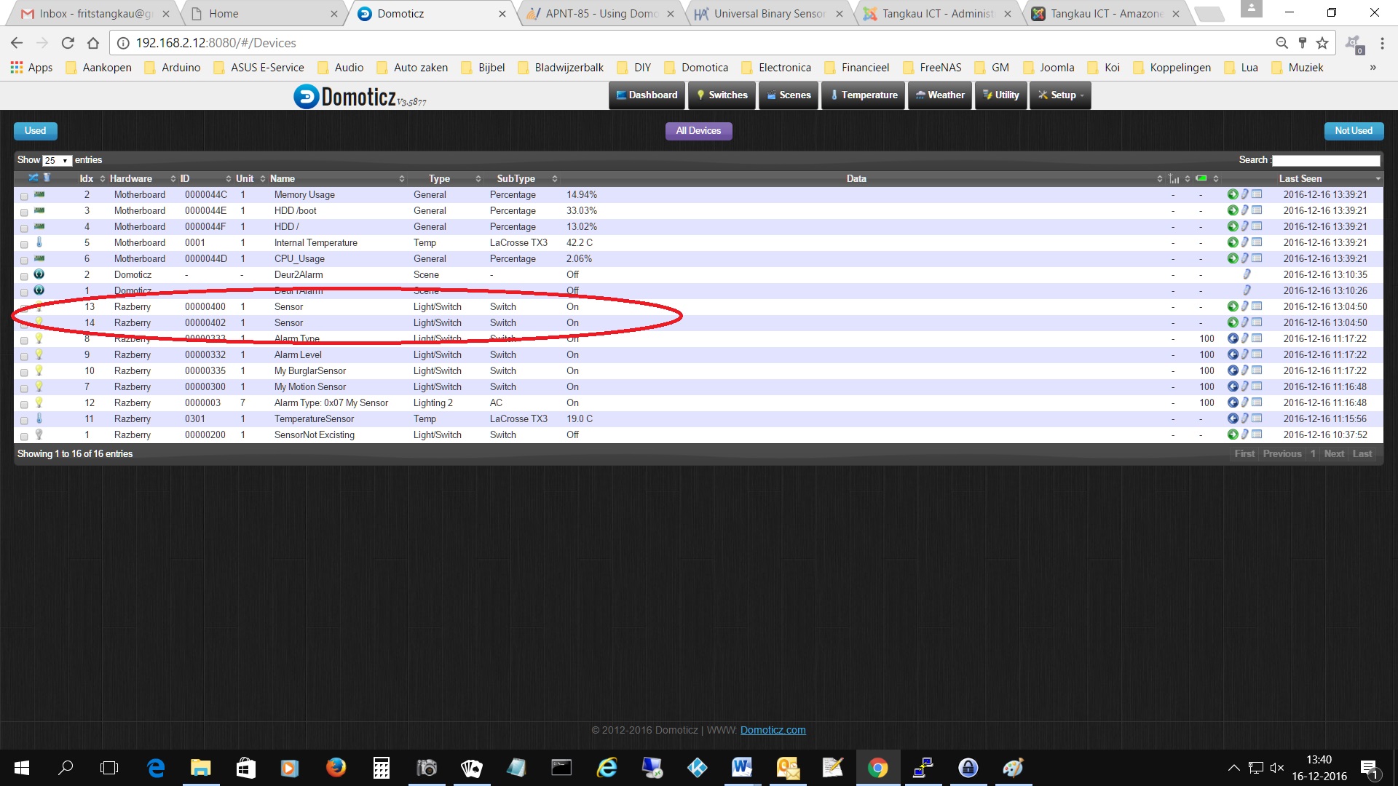The width and height of the screenshot is (1398, 786).
Task: Click the pencil rename icon for the Deur2Alarm scene
Action: click(x=1247, y=274)
